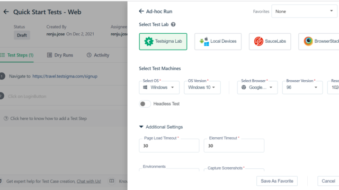Switch to the Activity tab

(98, 55)
